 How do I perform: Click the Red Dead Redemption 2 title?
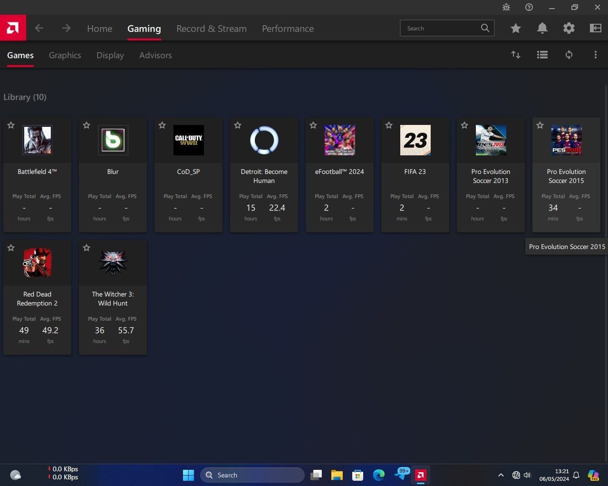[x=37, y=298]
